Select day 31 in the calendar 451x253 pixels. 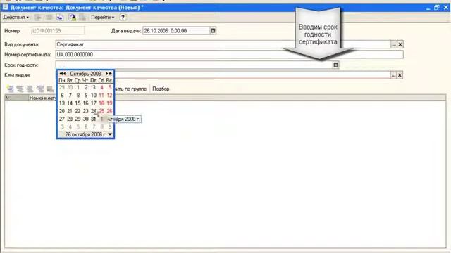point(94,119)
